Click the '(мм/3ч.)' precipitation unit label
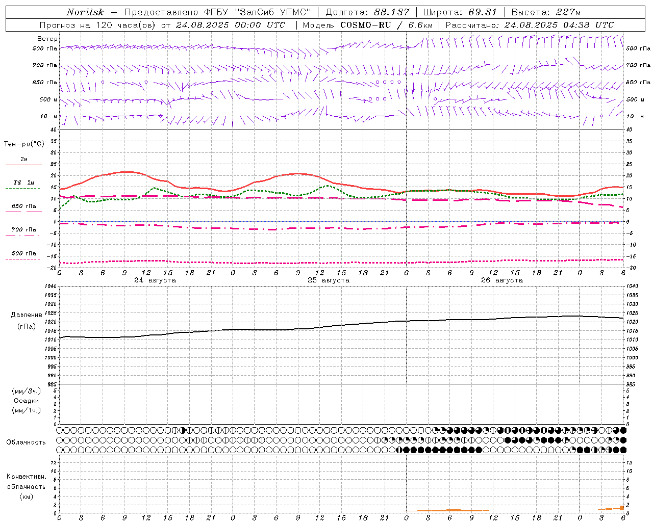 [27, 391]
